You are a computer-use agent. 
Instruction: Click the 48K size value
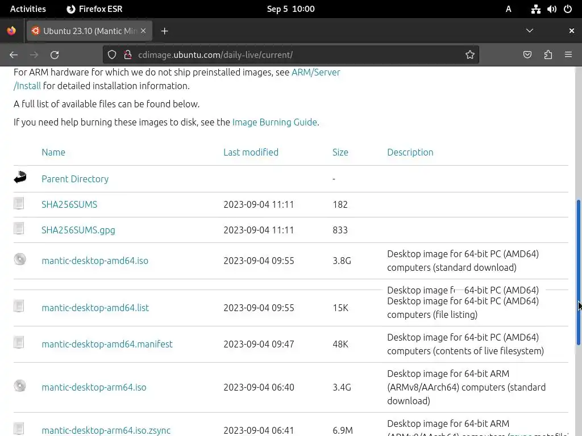pos(340,344)
